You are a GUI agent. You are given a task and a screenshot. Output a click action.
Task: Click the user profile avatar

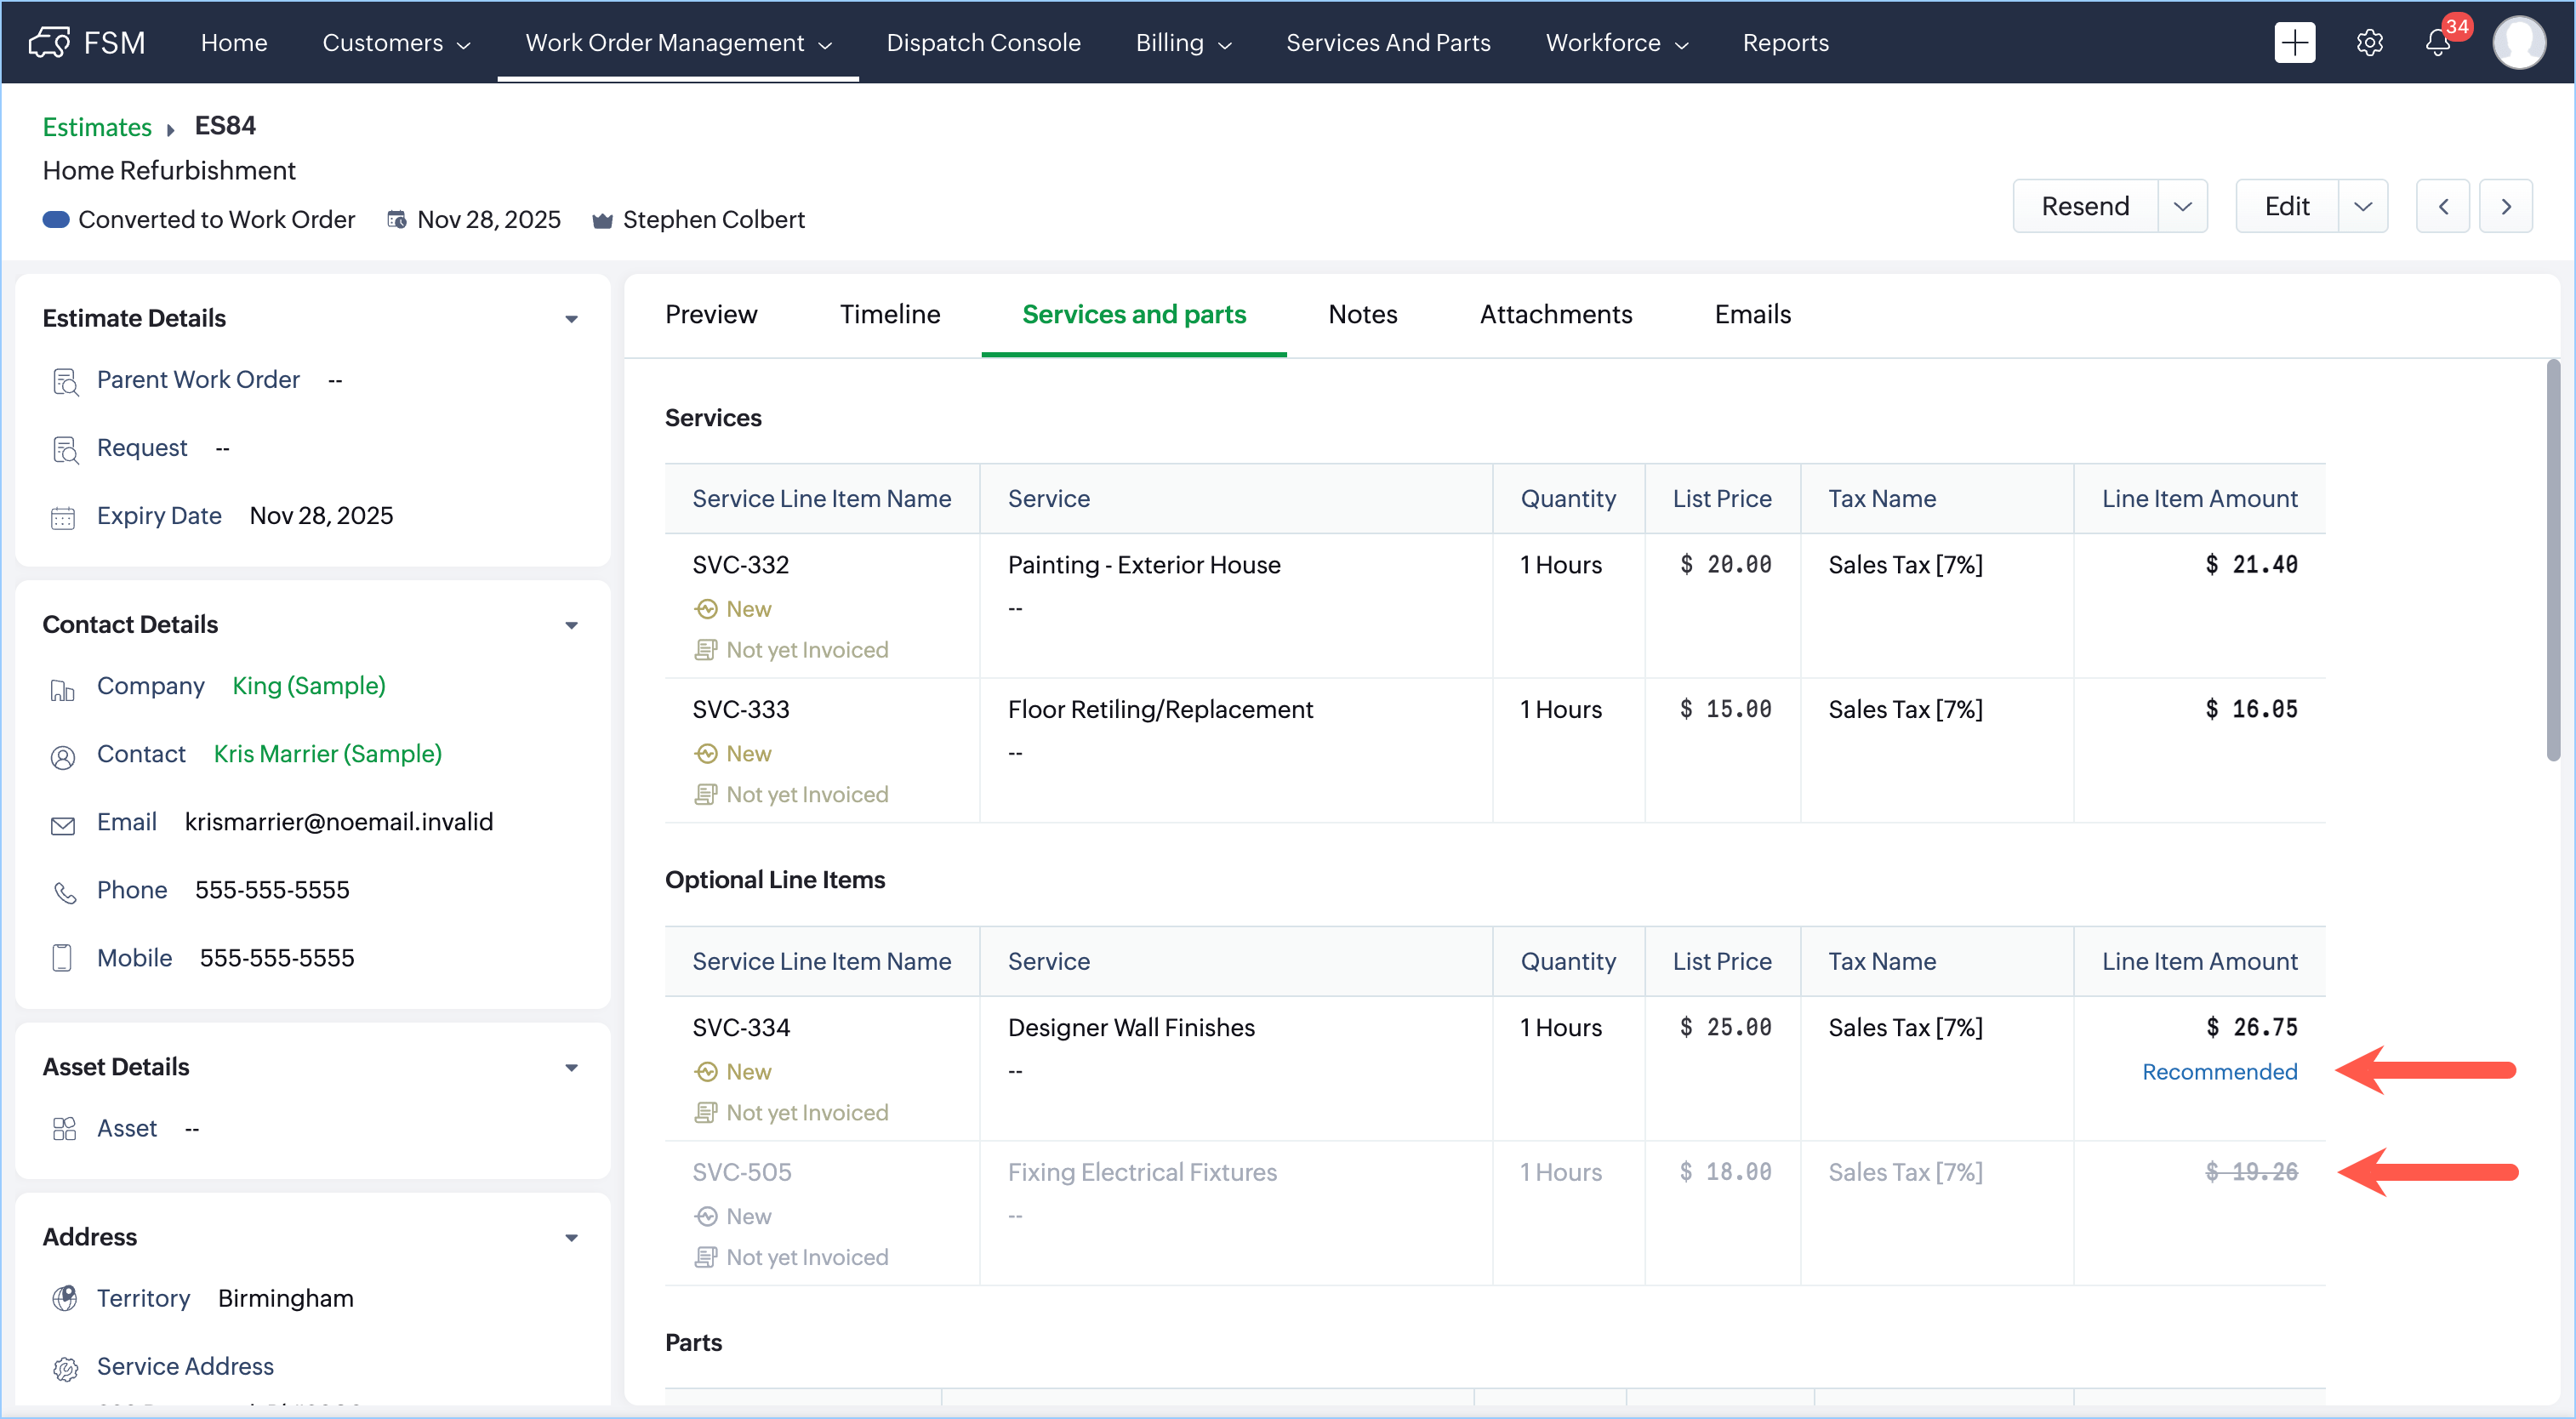point(2518,43)
